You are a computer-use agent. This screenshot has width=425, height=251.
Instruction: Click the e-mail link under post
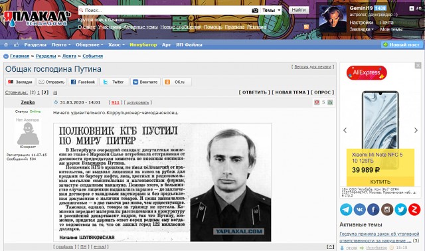(x=100, y=246)
